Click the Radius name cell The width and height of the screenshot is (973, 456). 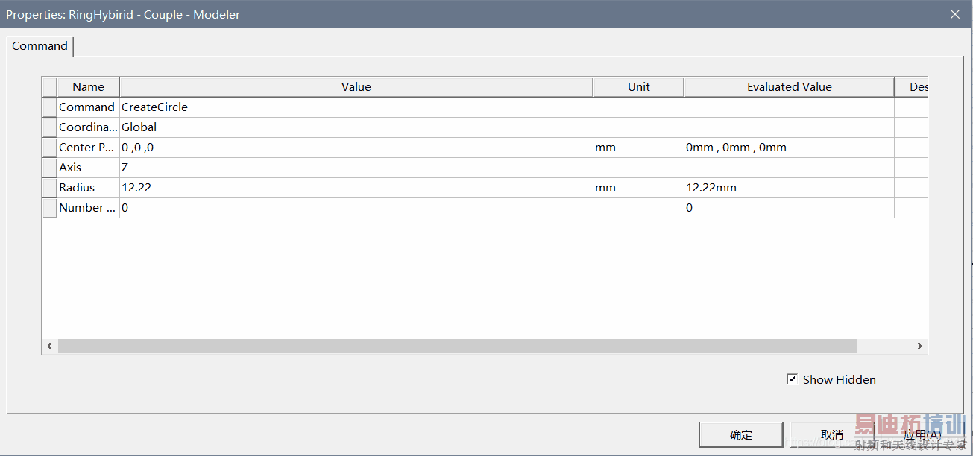88,188
